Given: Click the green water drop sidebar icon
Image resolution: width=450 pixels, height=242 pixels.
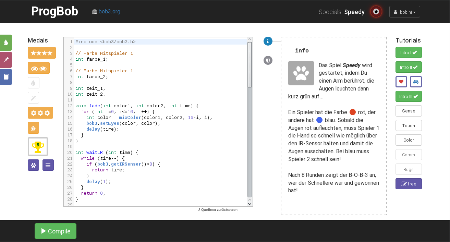Looking at the screenshot, I should click(6, 43).
